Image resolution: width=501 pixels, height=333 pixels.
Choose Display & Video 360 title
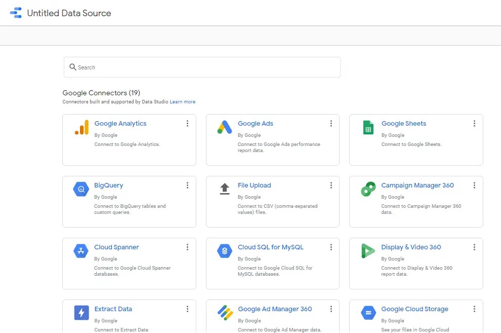point(411,247)
